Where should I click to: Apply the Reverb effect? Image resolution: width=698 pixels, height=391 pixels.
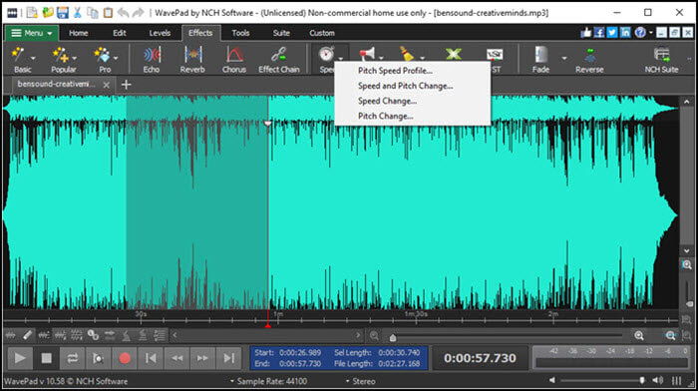click(192, 60)
